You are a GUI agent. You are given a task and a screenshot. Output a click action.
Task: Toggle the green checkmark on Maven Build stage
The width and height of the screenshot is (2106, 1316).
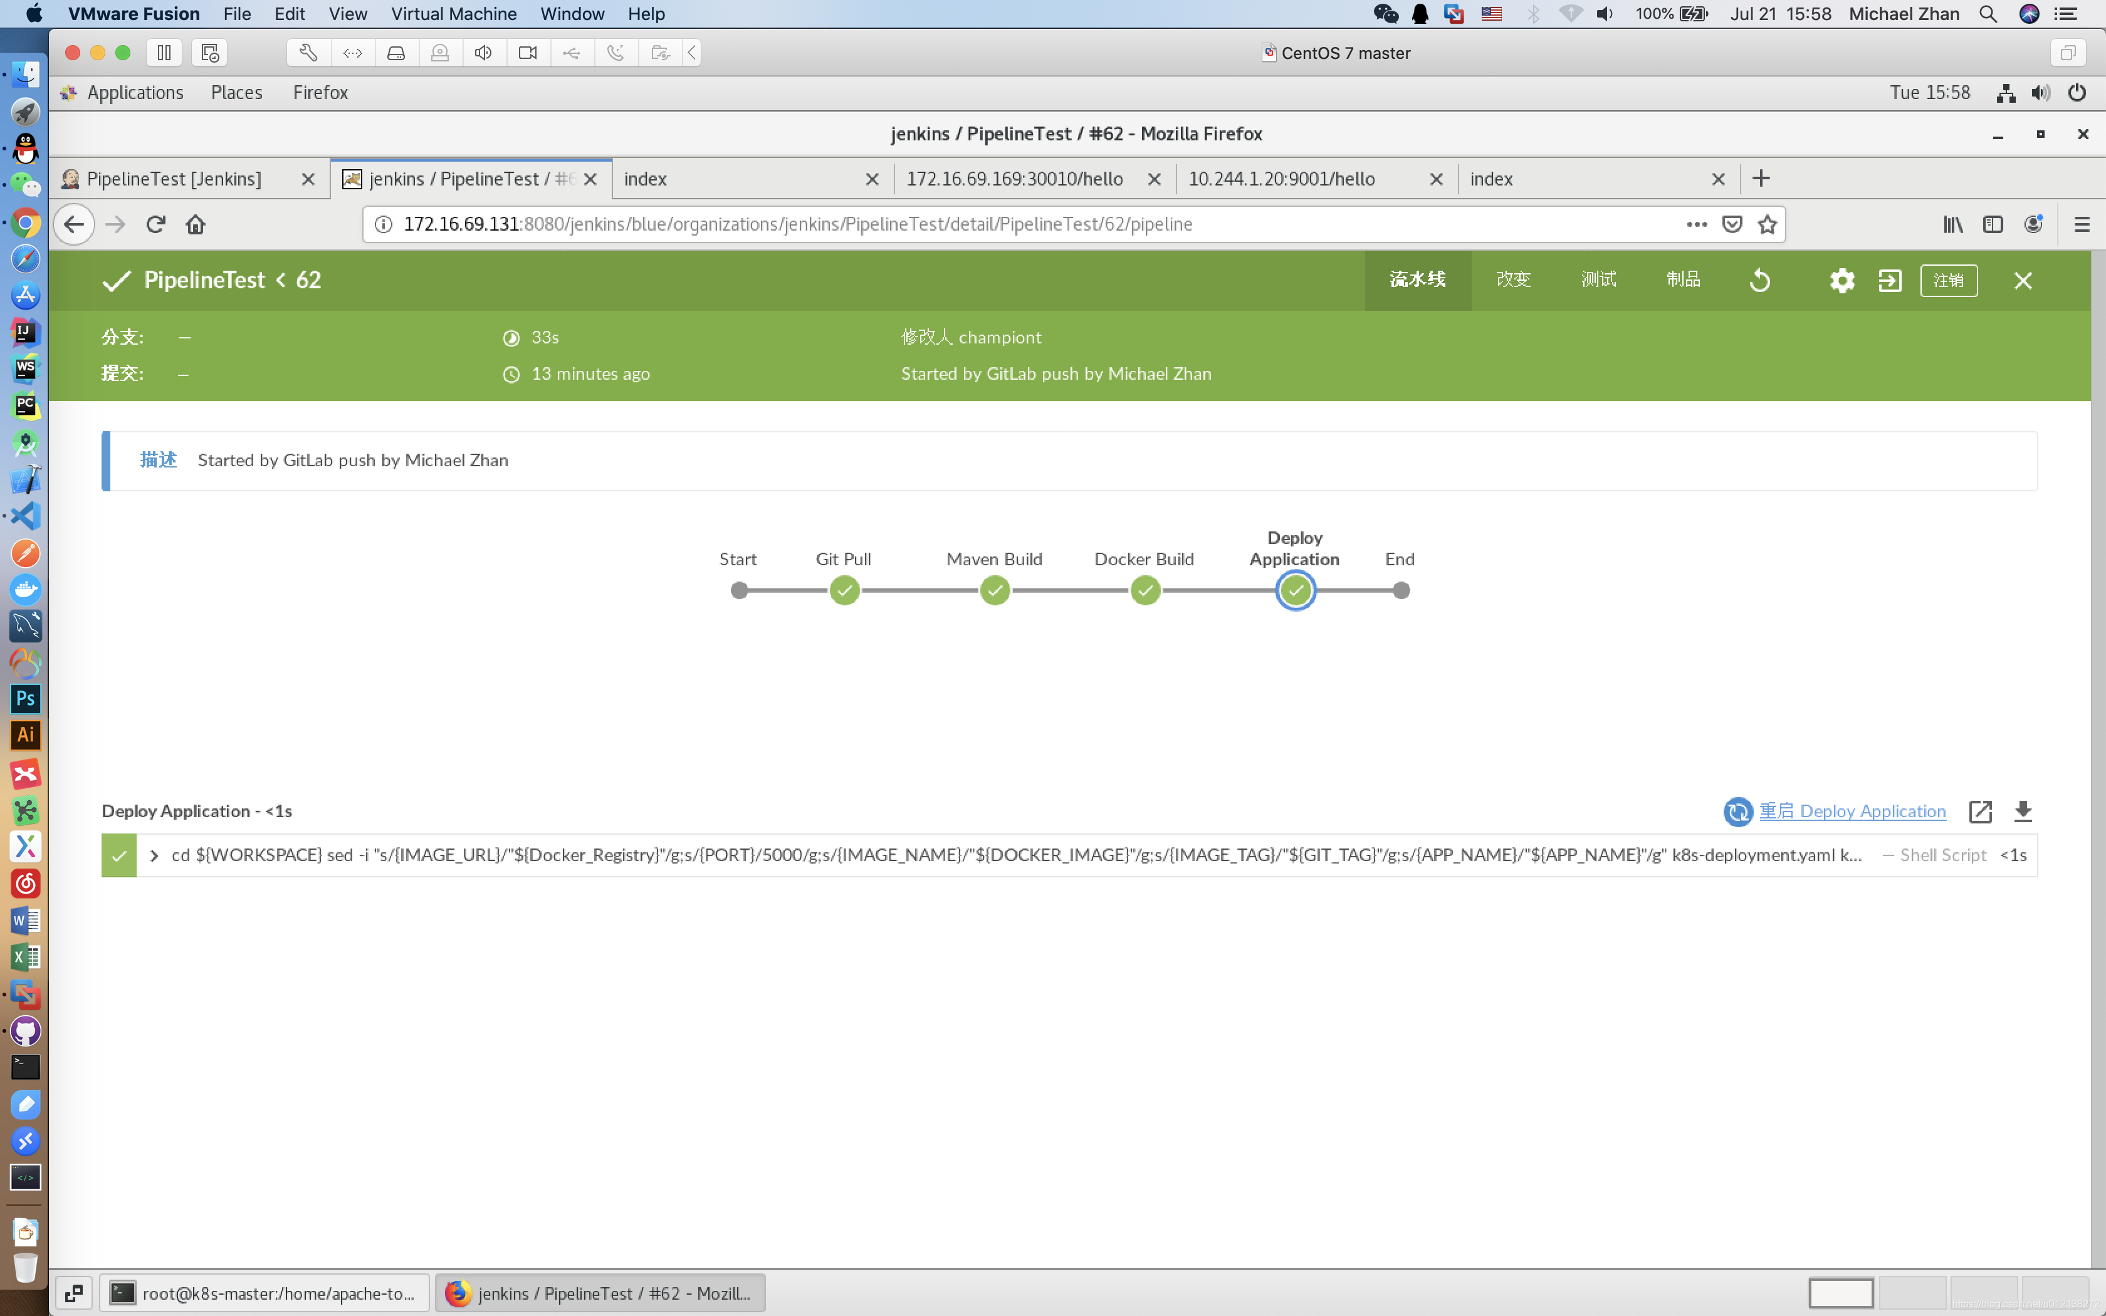(992, 590)
